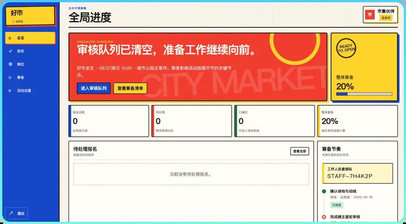
Task: Open the 待处理 stat card
Action: 192,121
